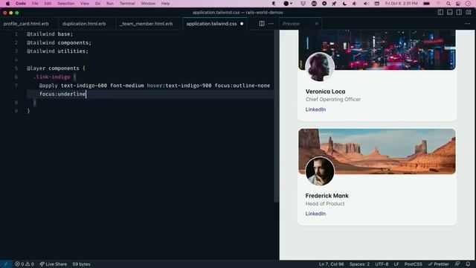Click the .link-indigo selector line

(54, 77)
